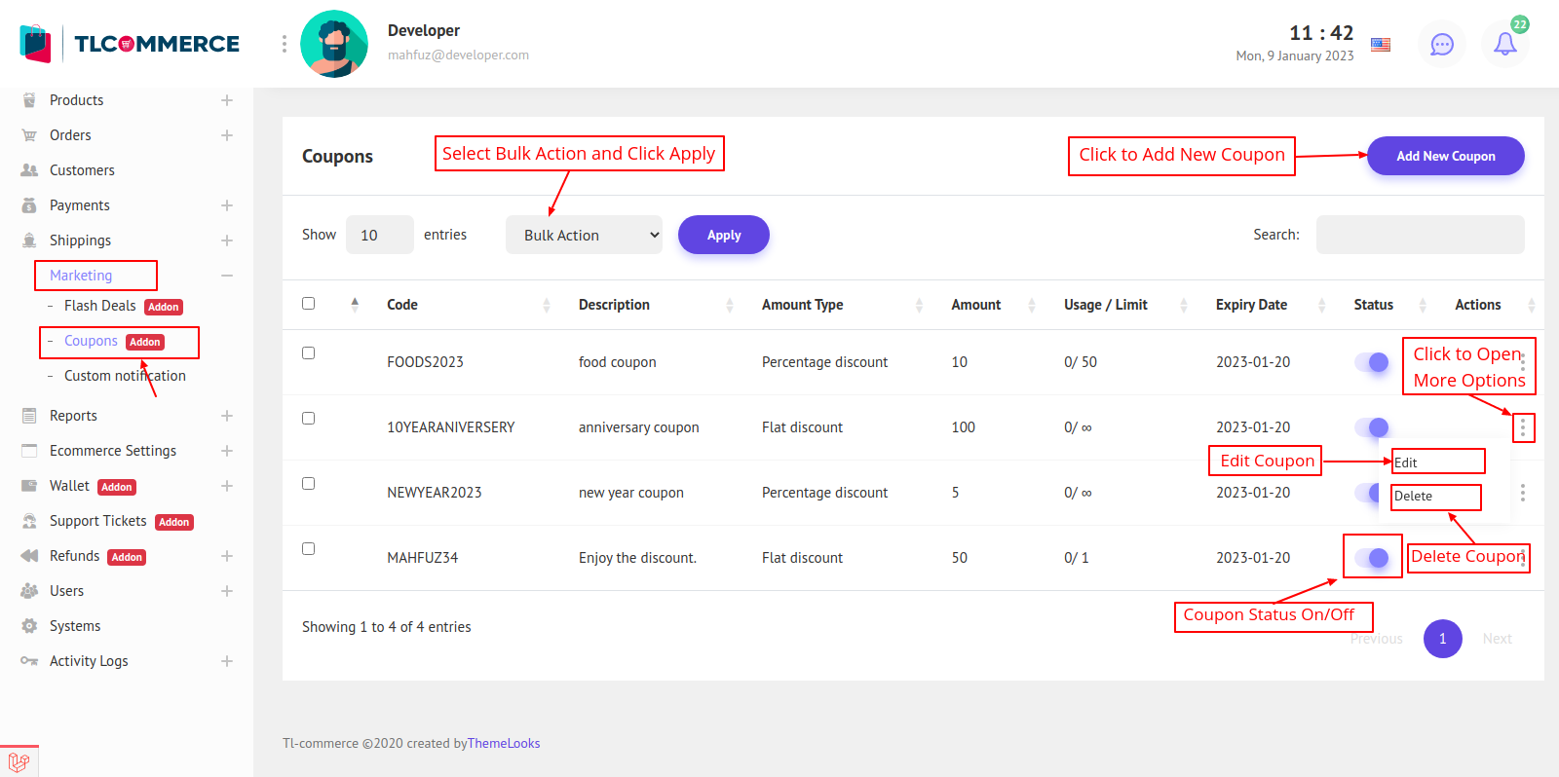Click into the coupon Search field
The height and width of the screenshot is (777, 1559).
1420,235
